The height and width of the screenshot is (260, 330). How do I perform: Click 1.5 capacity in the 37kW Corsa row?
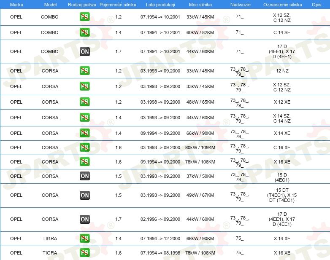pyautogui.click(x=118, y=176)
